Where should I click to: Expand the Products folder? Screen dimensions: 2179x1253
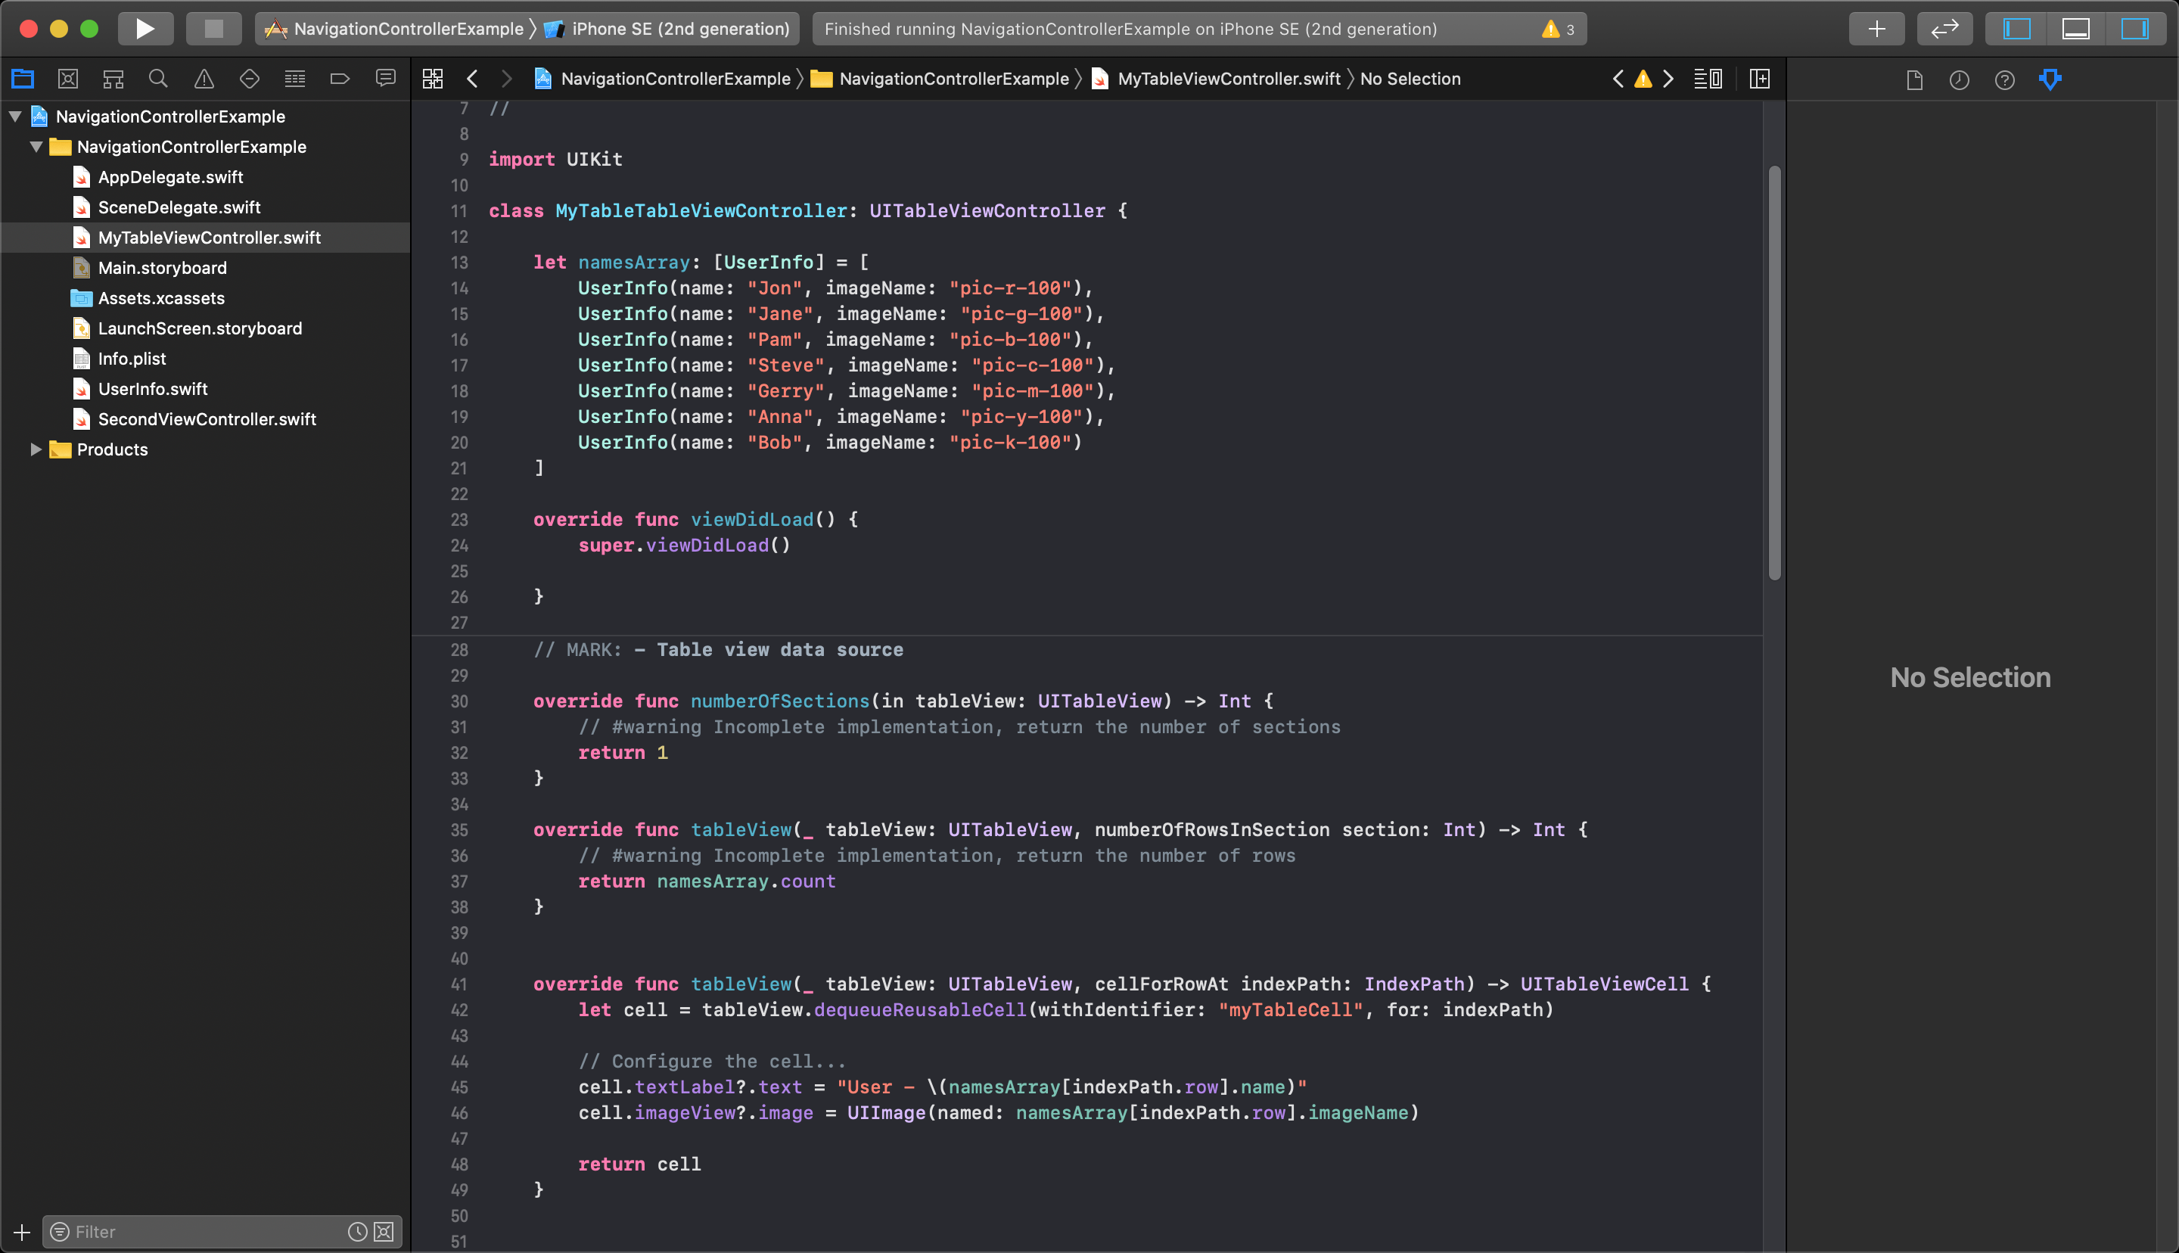[36, 449]
